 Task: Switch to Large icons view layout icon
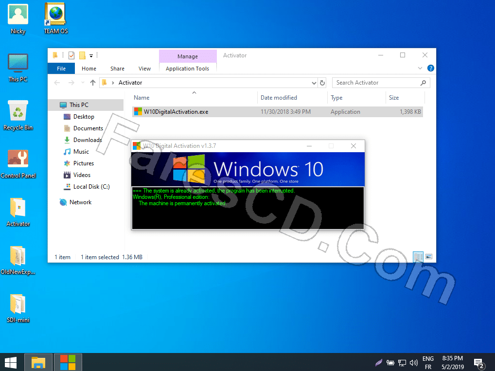pyautogui.click(x=429, y=257)
